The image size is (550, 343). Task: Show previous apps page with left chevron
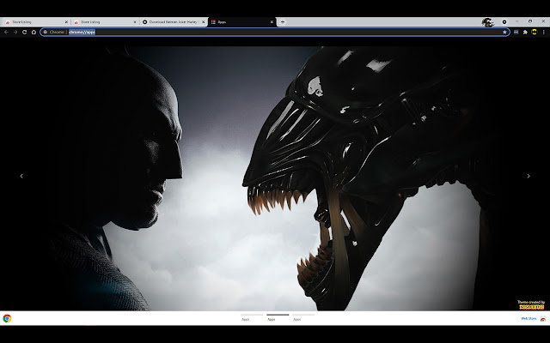pyautogui.click(x=21, y=176)
